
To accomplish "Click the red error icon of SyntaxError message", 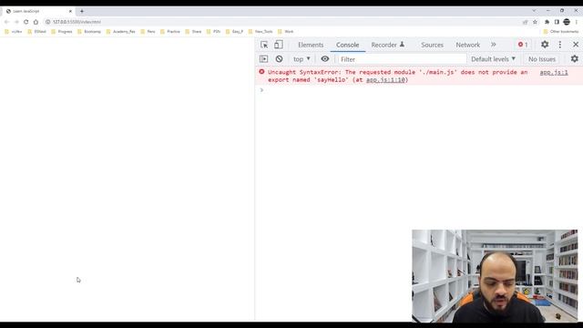I will click(261, 72).
